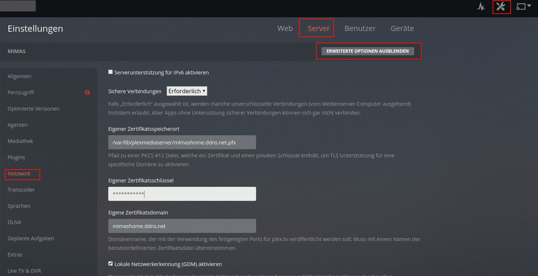Click the settings wrench icon
The width and height of the screenshot is (538, 276).
pos(501,7)
